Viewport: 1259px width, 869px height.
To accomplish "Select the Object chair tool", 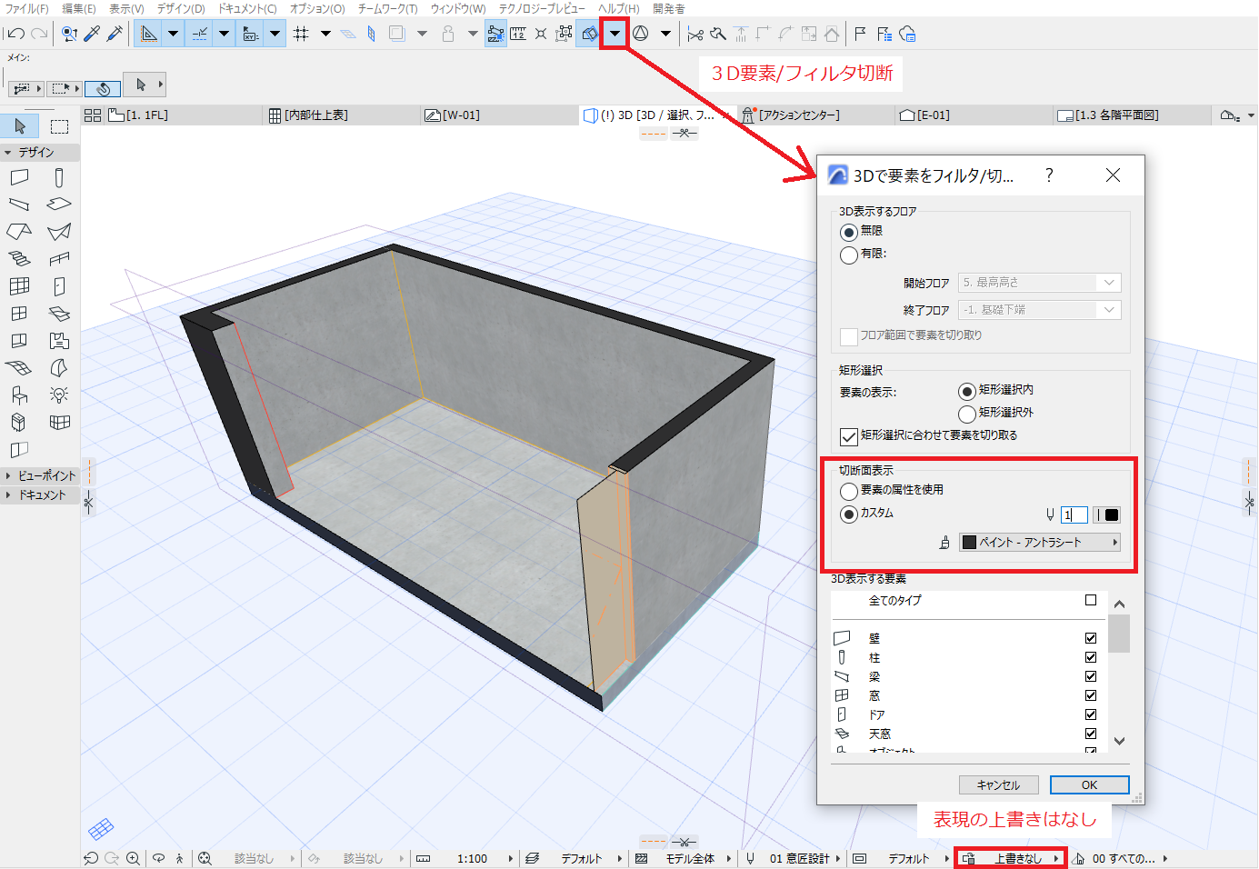I will (x=19, y=395).
